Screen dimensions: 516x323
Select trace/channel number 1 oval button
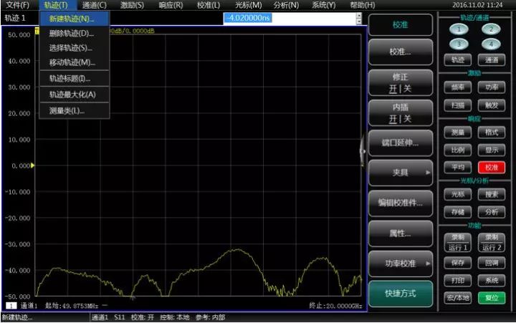click(458, 29)
